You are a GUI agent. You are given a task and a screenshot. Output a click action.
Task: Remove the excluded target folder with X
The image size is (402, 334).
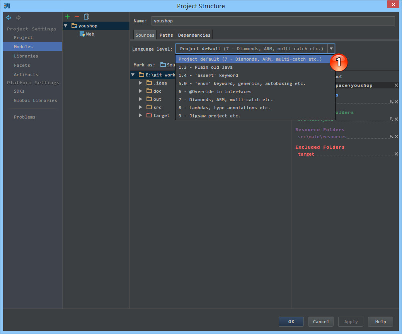[x=396, y=154]
